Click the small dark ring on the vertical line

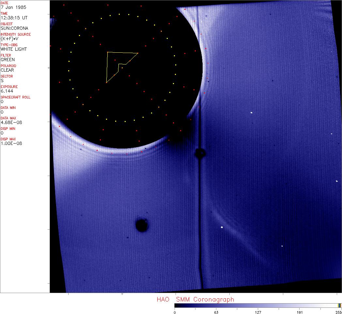tap(200, 153)
